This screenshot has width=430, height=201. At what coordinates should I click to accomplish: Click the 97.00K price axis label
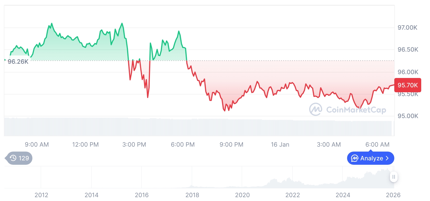(x=407, y=28)
